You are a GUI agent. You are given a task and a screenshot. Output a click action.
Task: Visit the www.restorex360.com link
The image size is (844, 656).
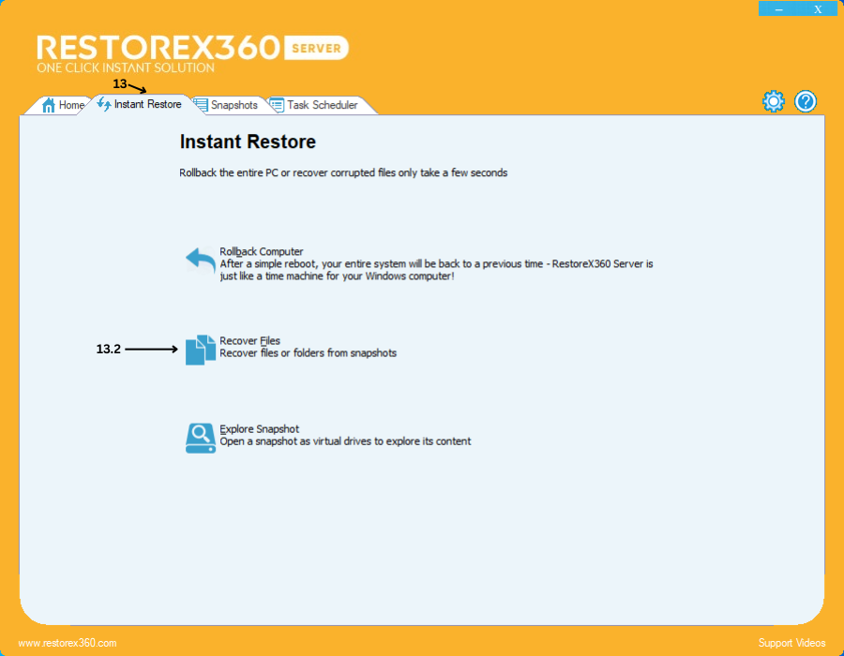click(68, 643)
